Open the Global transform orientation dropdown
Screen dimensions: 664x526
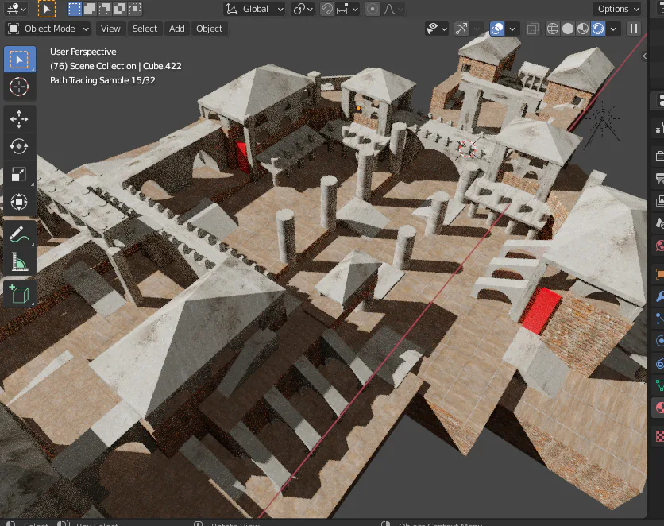point(254,9)
